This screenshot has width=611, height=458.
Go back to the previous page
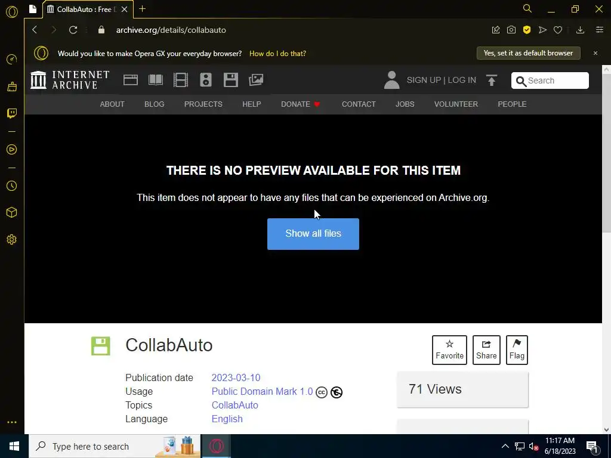(x=35, y=30)
